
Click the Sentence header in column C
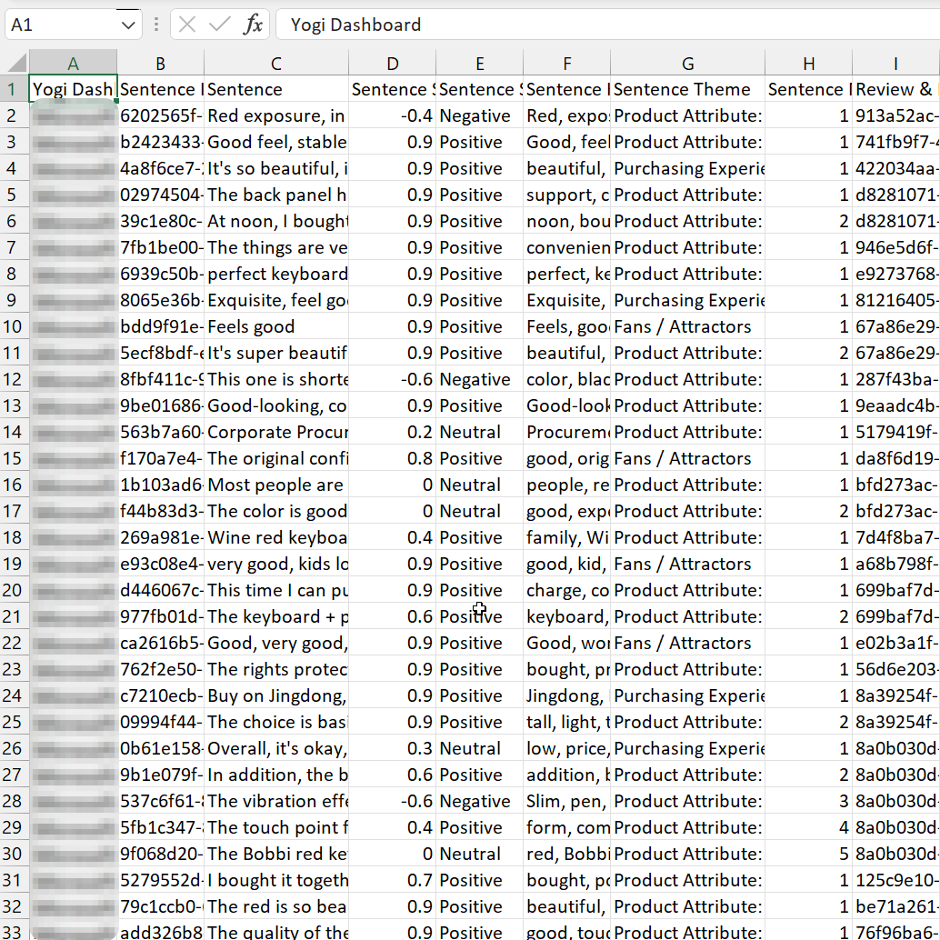tap(275, 89)
